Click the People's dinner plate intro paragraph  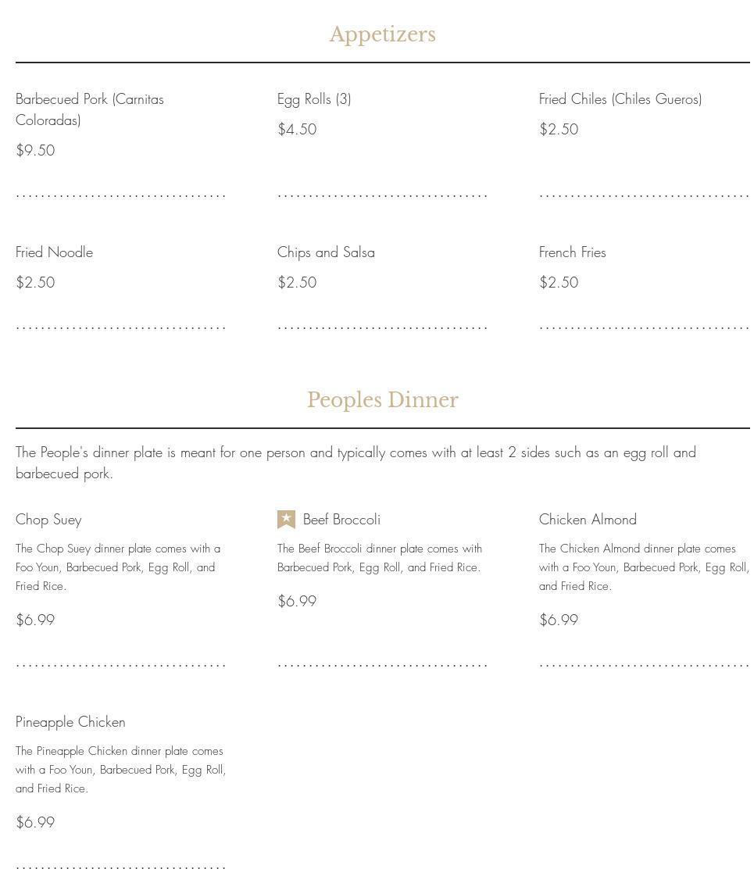[356, 463]
